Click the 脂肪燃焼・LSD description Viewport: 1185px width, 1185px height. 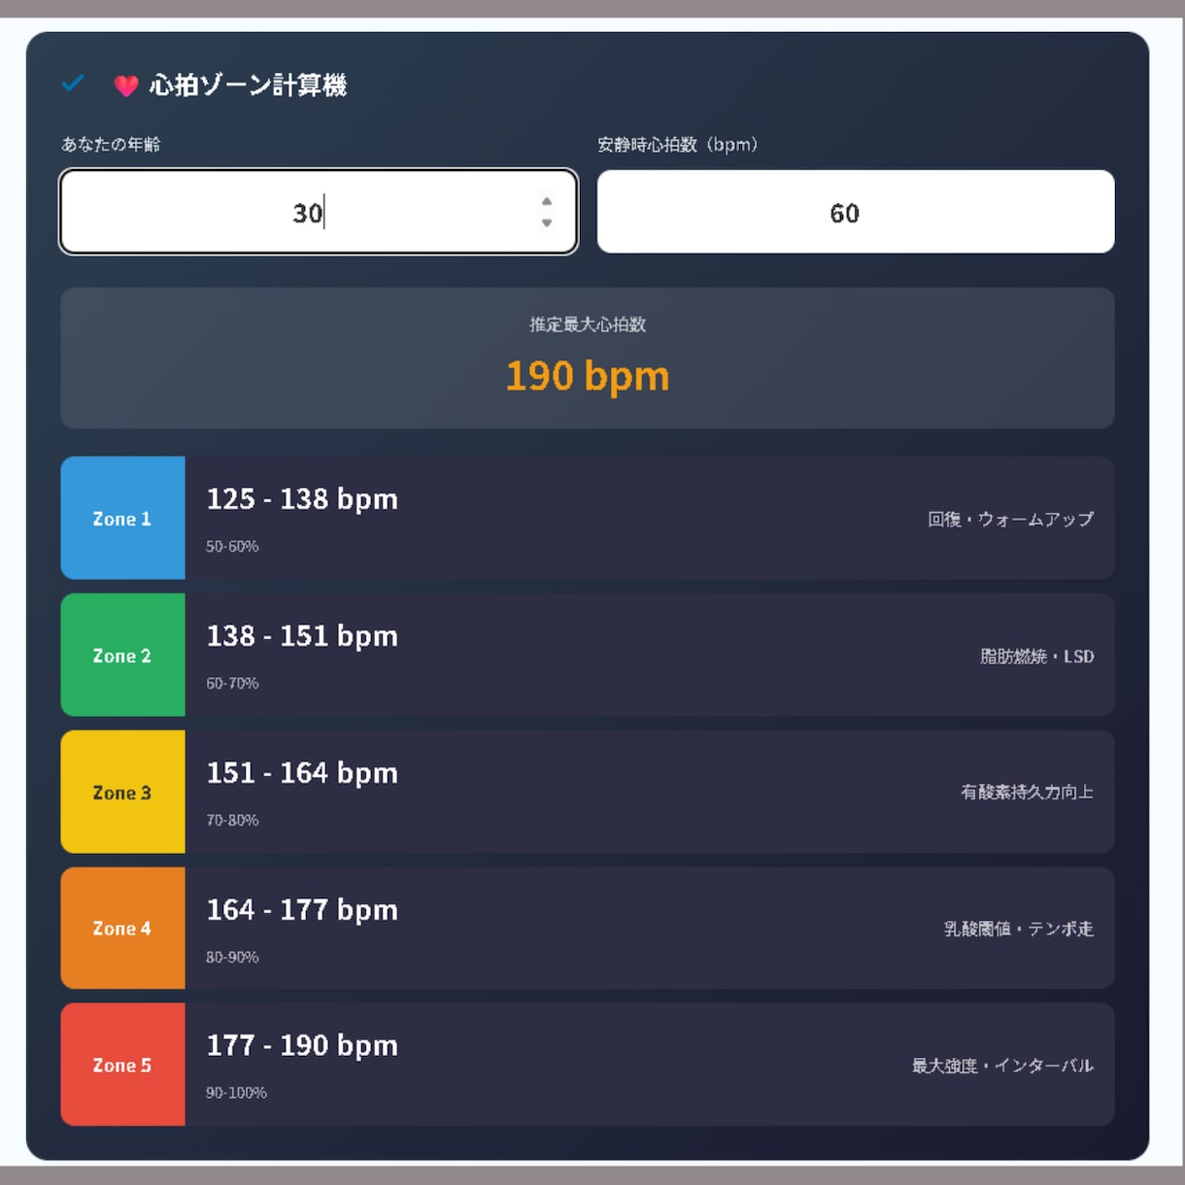click(x=1036, y=657)
